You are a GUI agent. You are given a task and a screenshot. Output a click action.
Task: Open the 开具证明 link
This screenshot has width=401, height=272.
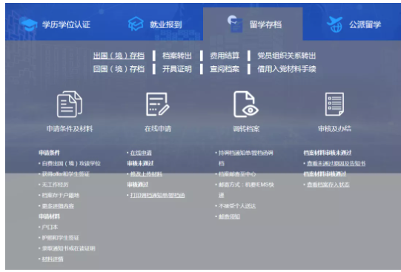(x=177, y=69)
